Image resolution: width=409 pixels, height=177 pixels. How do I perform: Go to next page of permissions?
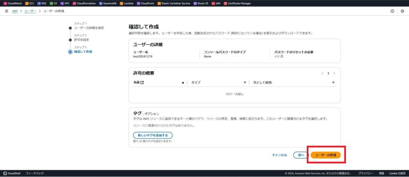click(x=334, y=73)
